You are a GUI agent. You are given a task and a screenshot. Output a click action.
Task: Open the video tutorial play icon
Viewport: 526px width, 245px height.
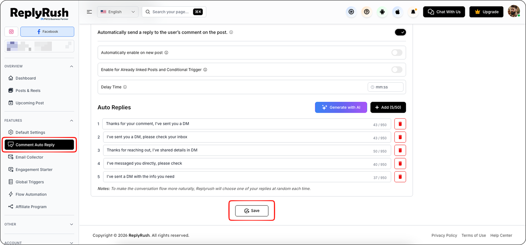(x=351, y=12)
